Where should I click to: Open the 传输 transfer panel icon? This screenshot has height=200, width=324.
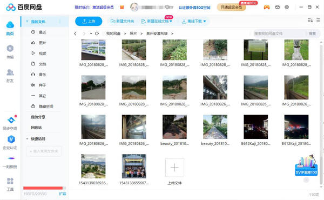click(10, 49)
